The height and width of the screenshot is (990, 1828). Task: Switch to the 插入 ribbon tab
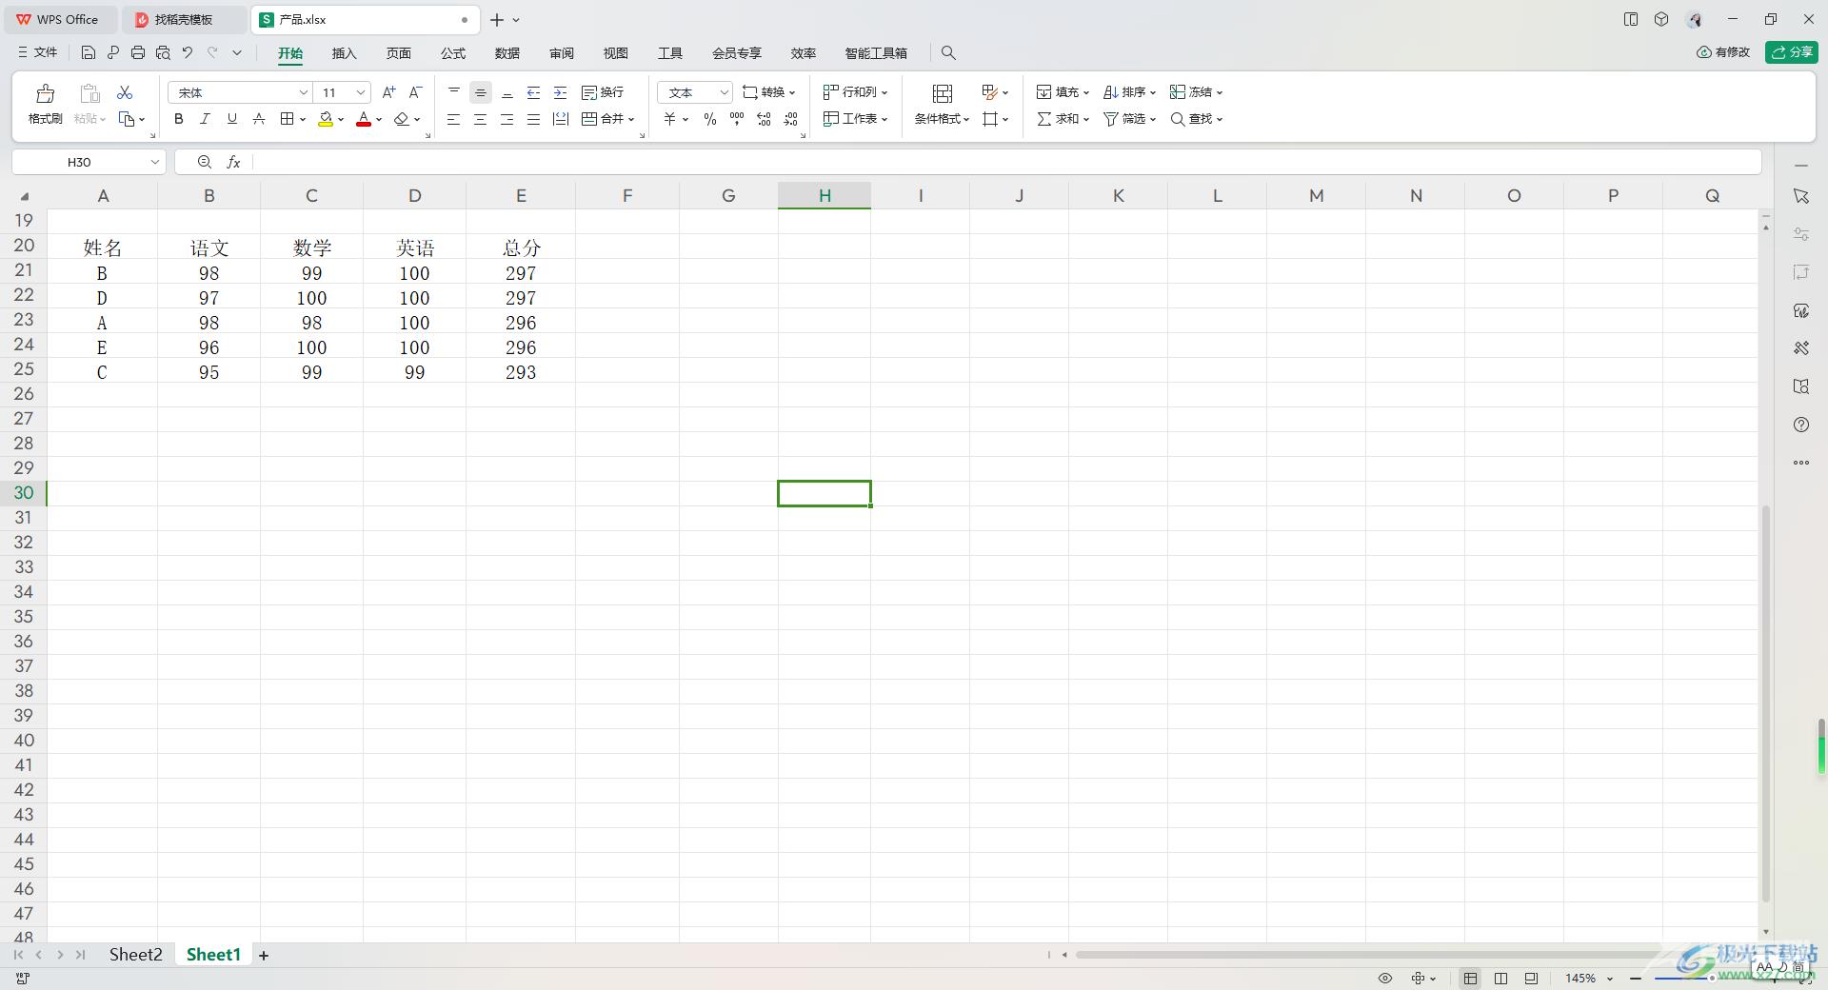(344, 53)
